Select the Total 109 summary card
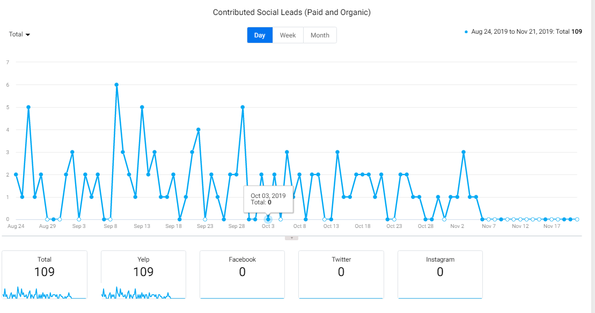The image size is (595, 313). [x=45, y=275]
